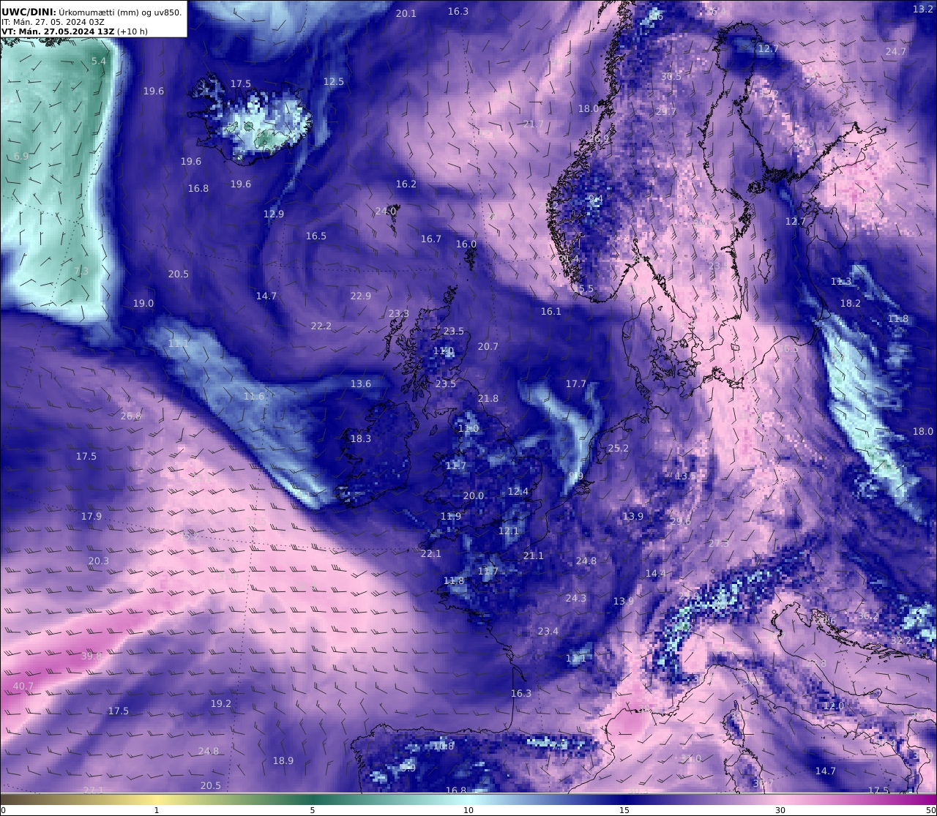Click the colour scale label 10

[x=468, y=810]
